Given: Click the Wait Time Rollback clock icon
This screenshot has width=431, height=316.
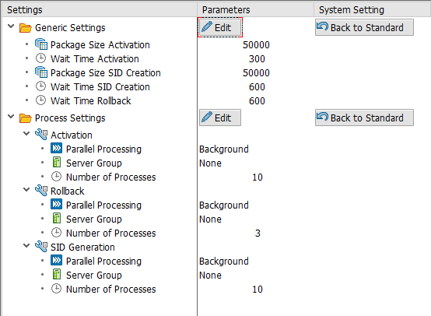Looking at the screenshot, I should 41,100.
